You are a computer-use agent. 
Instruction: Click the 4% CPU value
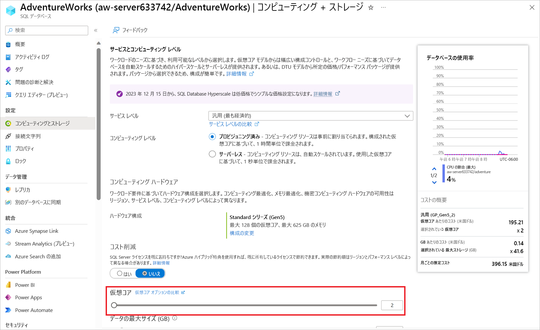tap(451, 179)
